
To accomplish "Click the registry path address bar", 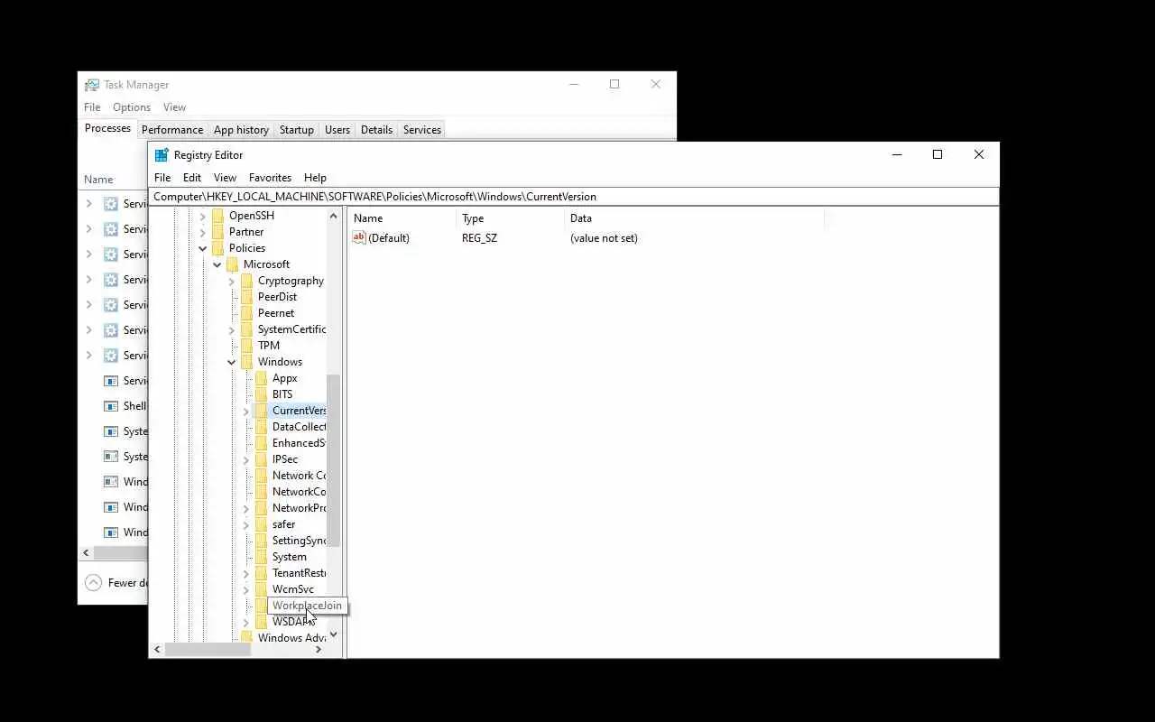I will (x=574, y=197).
